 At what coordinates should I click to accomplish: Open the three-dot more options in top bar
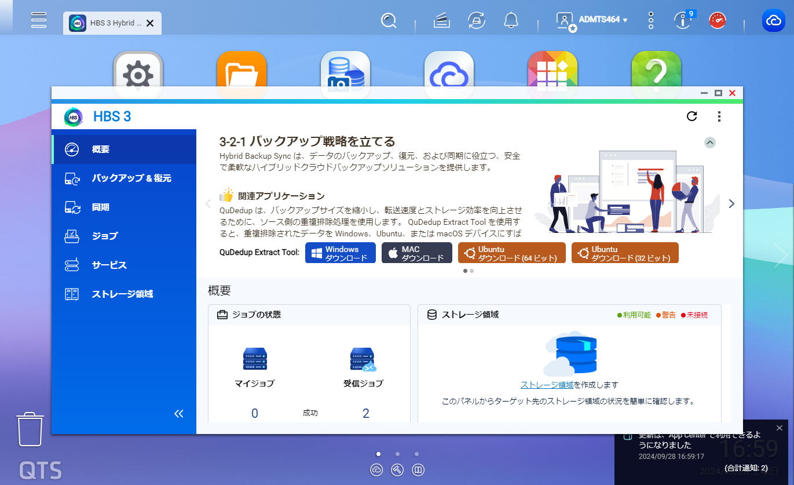650,21
